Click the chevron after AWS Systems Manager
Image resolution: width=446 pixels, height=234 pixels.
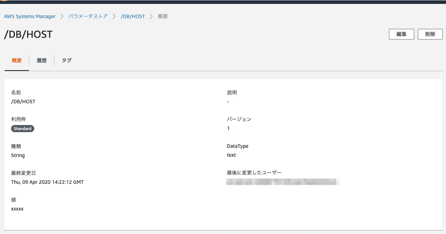point(62,16)
